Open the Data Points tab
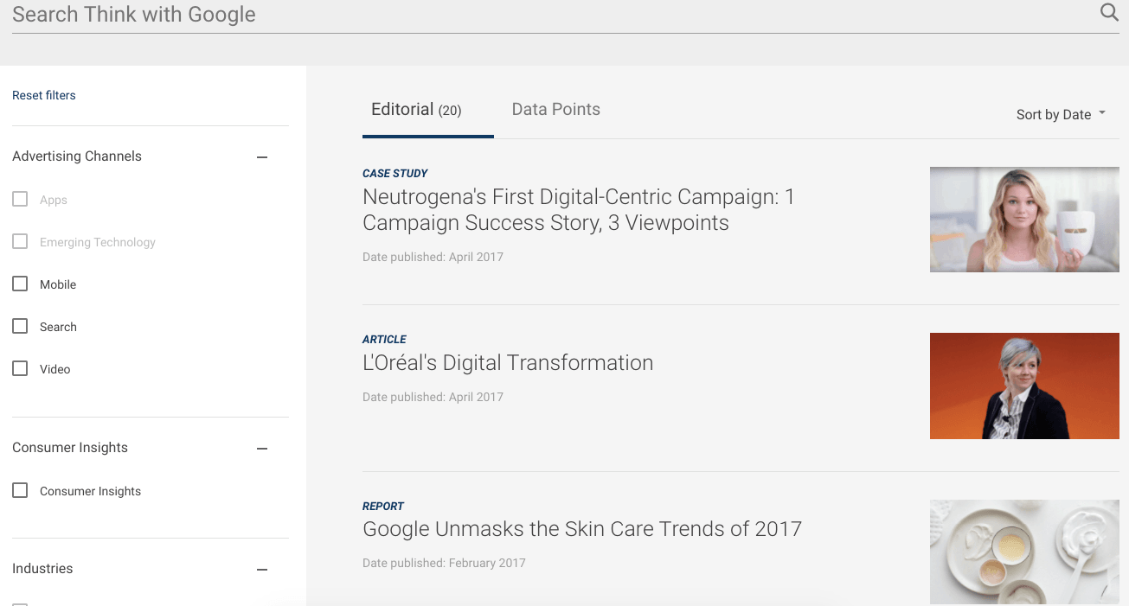 (555, 110)
